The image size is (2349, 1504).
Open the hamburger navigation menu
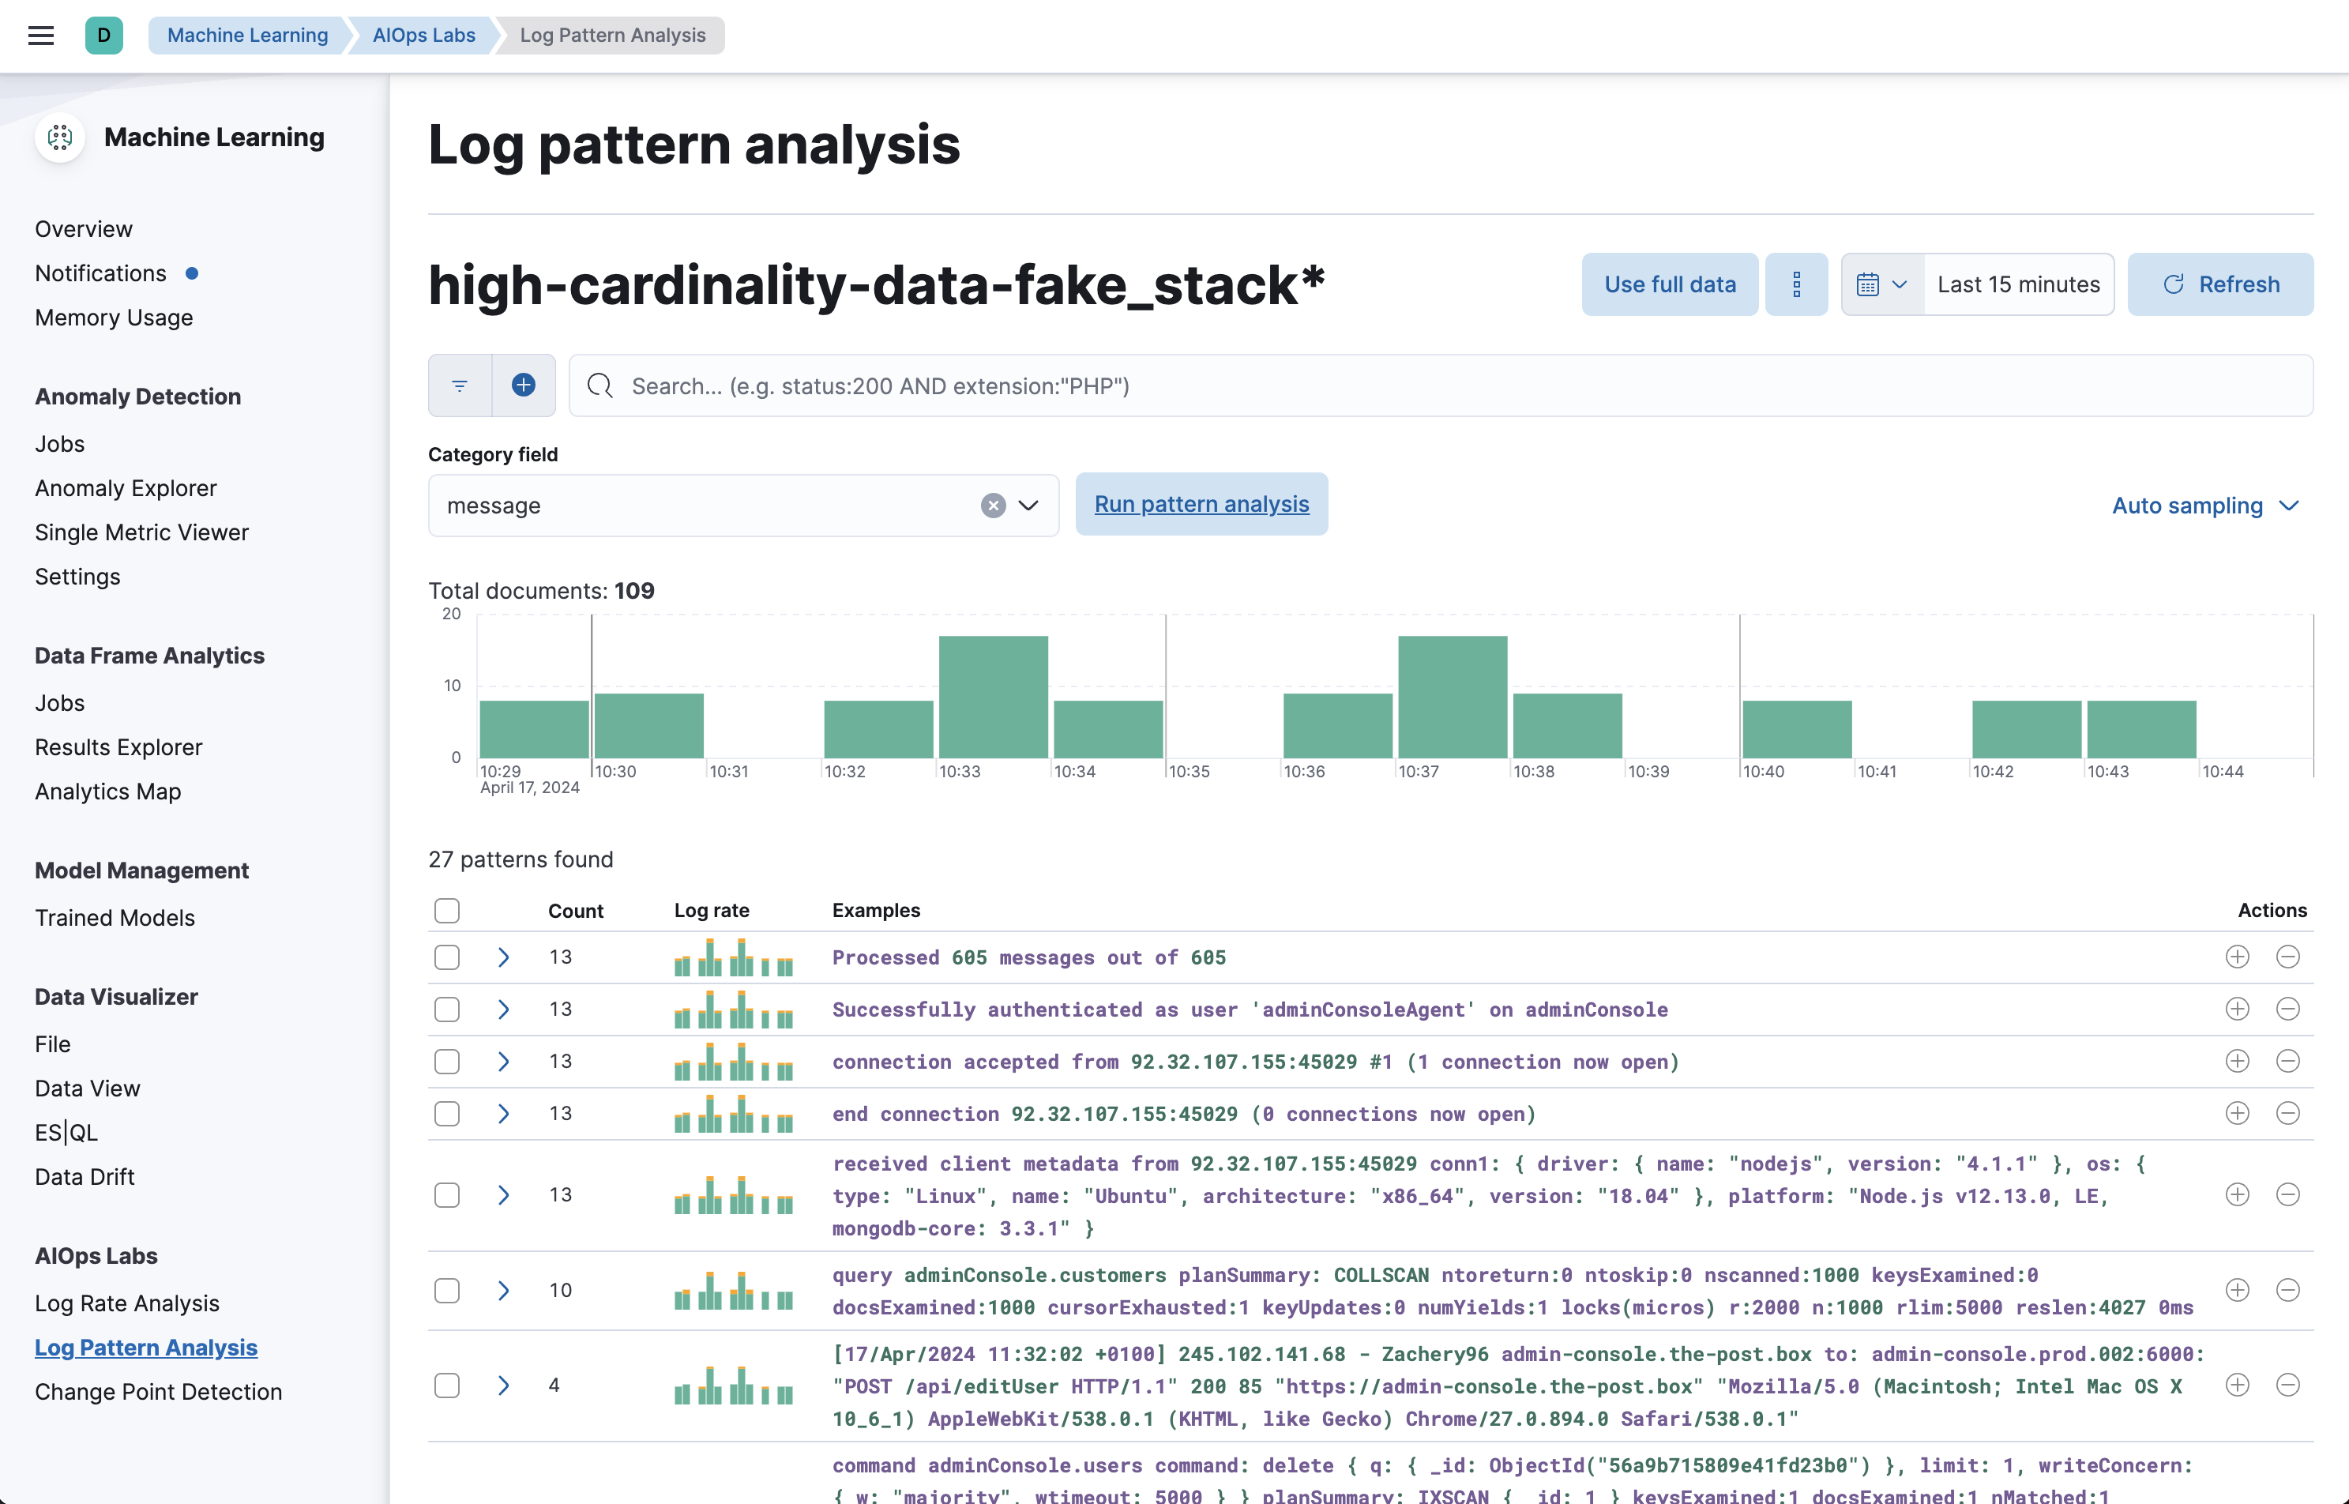[40, 36]
